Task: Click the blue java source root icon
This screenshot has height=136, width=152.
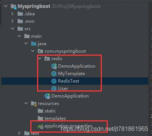Action: click(x=34, y=44)
